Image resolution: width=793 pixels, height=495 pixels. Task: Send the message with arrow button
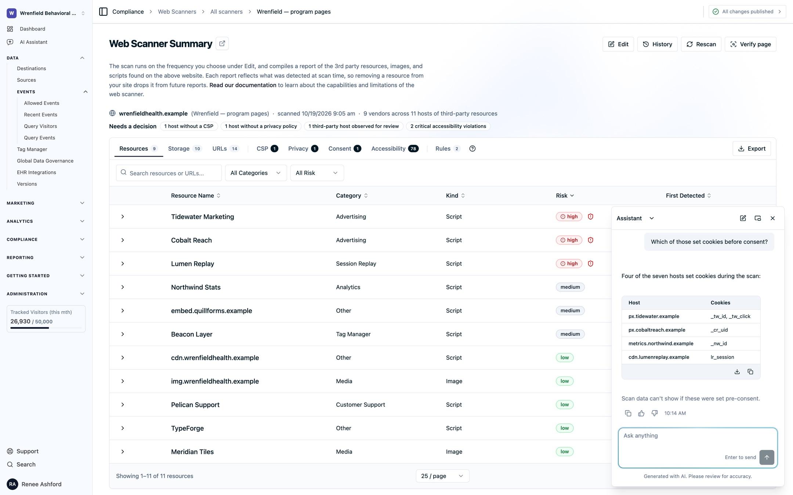point(767,457)
